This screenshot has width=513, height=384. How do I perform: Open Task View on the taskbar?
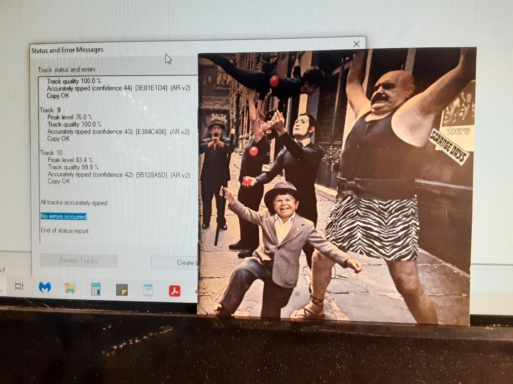pos(19,286)
